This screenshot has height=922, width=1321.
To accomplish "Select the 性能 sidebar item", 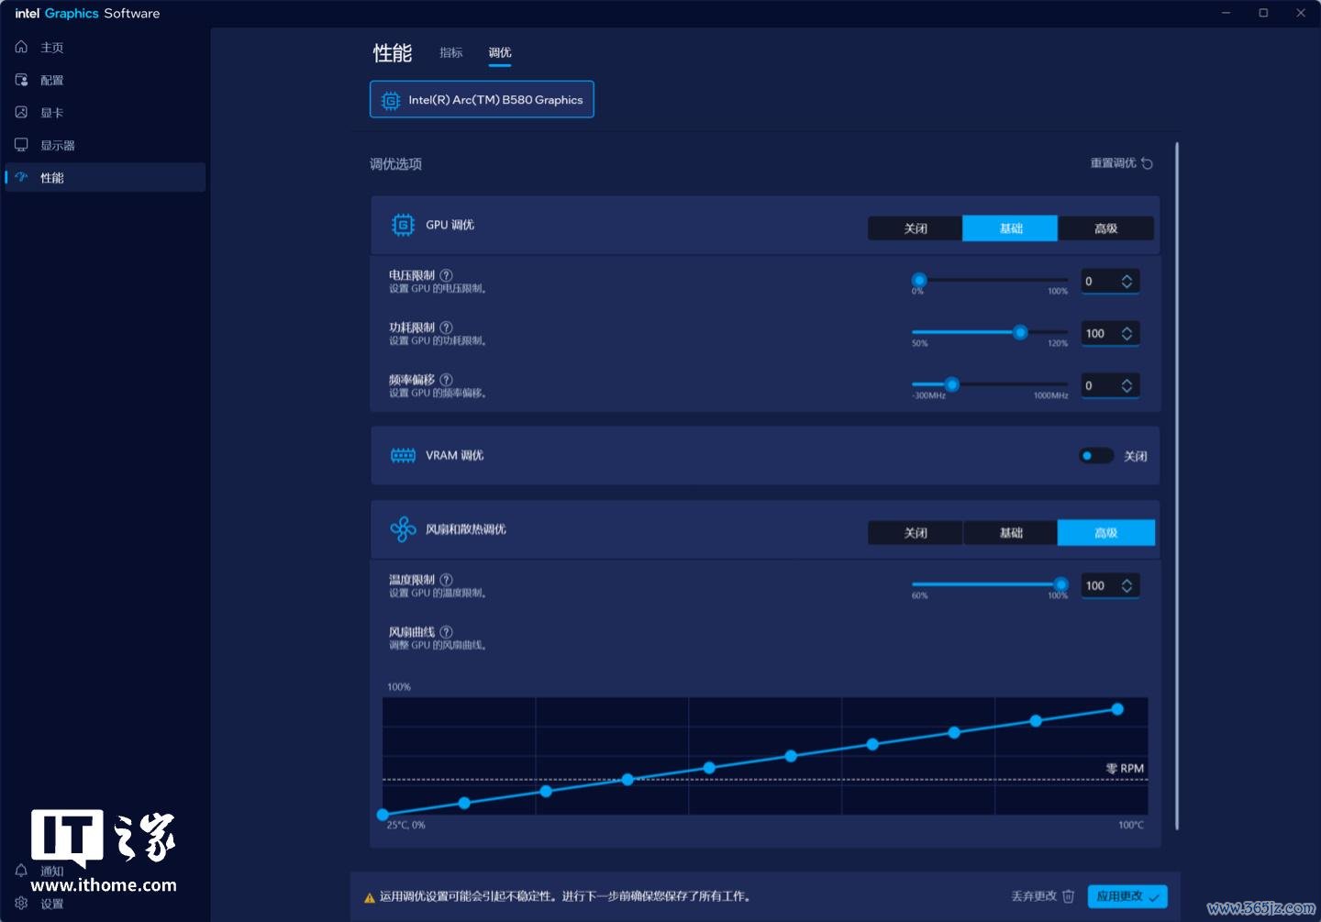I will point(105,177).
